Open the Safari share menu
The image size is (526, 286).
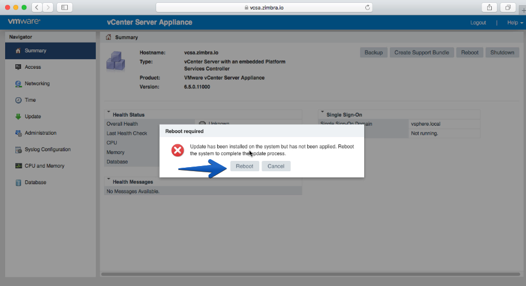point(490,7)
